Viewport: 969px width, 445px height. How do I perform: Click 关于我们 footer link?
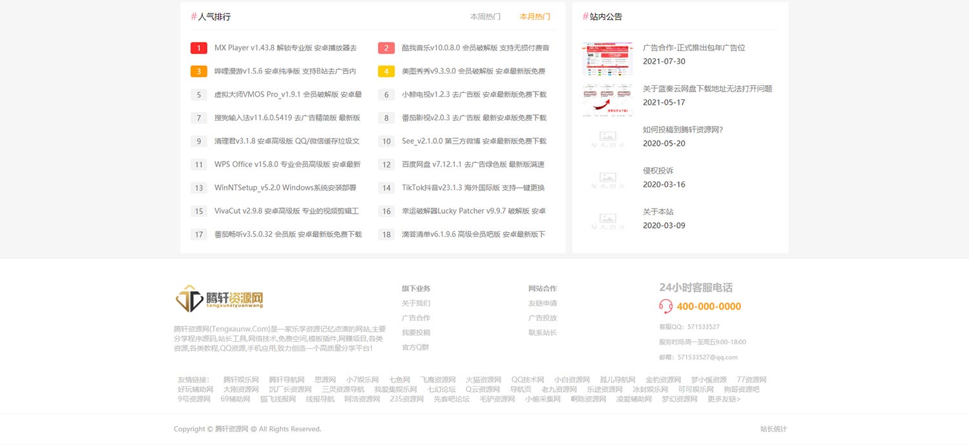(416, 303)
